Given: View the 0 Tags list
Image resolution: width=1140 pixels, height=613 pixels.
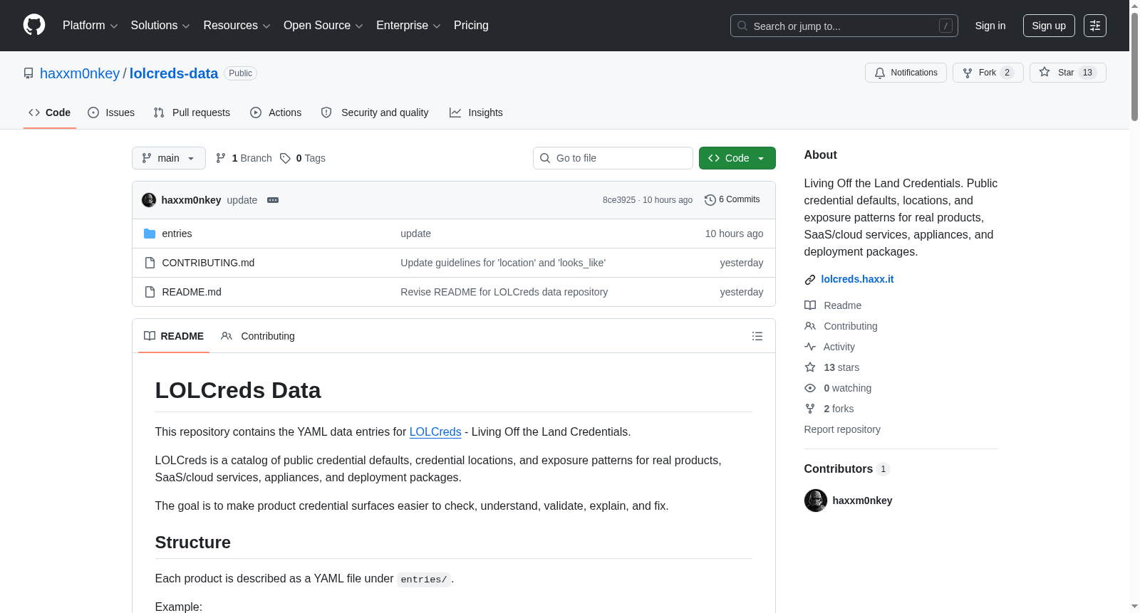Looking at the screenshot, I should pos(303,158).
